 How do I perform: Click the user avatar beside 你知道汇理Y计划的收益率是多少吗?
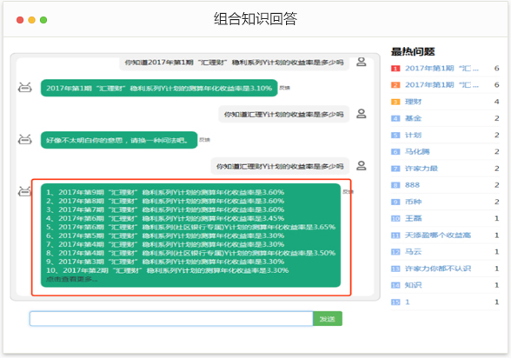coord(362,113)
